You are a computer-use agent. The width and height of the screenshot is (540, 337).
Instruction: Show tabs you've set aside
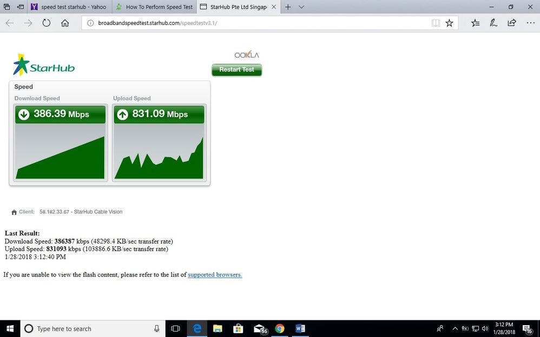click(x=6, y=7)
